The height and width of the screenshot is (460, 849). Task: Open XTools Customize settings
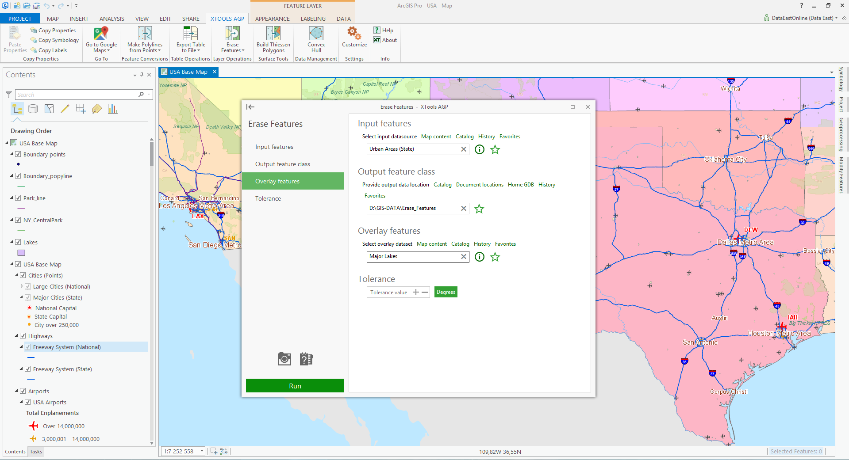354,37
